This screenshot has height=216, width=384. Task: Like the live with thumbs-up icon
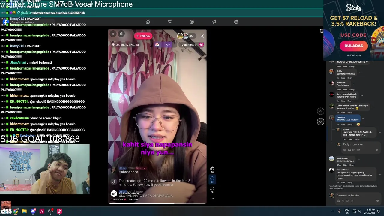(212, 168)
